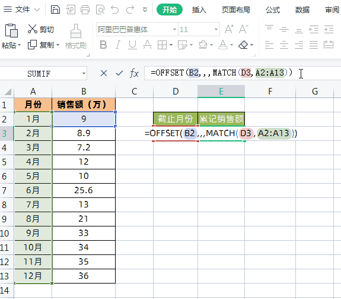Increase font size with A+ icon

229,29
